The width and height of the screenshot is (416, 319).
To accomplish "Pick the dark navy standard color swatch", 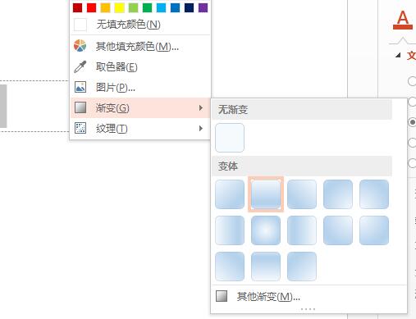I will 190,7.
